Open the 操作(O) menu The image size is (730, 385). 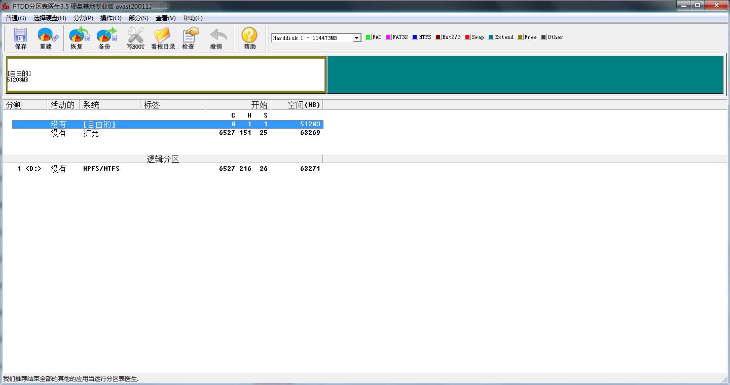click(111, 18)
